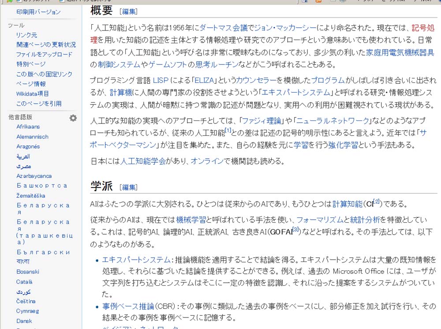Open the ゲームソフト link

point(168,65)
